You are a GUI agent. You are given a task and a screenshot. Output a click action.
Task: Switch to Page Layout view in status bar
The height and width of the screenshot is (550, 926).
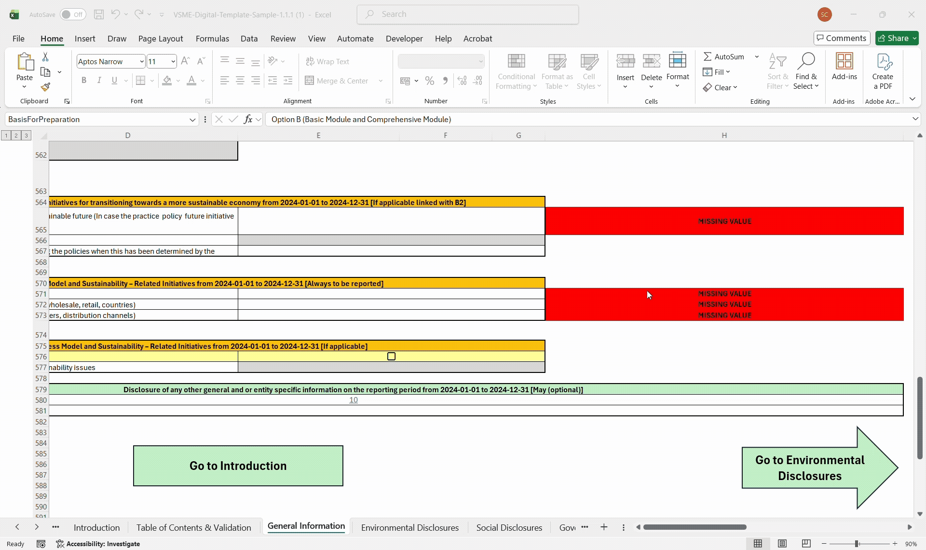point(782,544)
